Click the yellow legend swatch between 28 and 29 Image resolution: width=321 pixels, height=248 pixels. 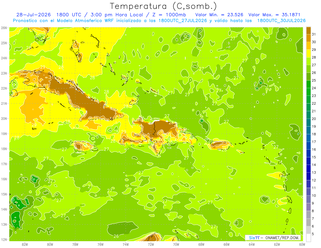point(308,54)
